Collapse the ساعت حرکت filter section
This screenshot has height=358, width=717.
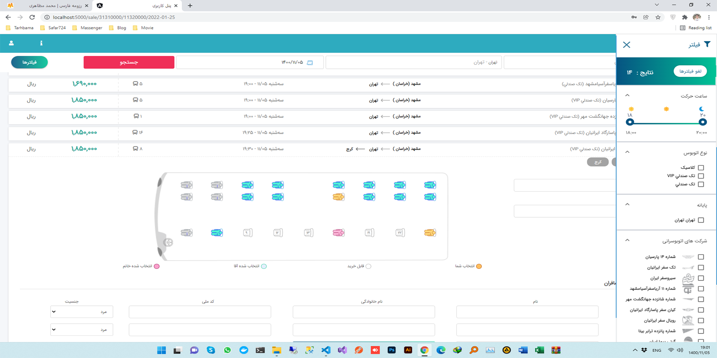627,95
